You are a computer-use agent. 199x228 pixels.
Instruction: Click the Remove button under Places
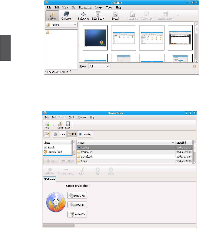point(68,161)
